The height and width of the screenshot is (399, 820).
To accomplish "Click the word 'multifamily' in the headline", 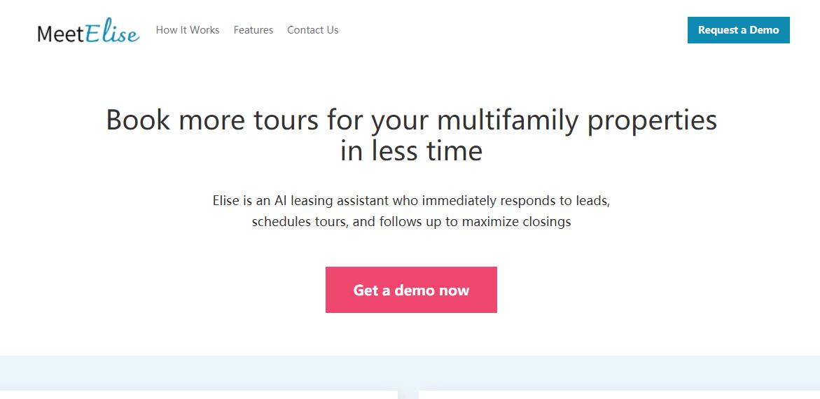I will point(508,121).
